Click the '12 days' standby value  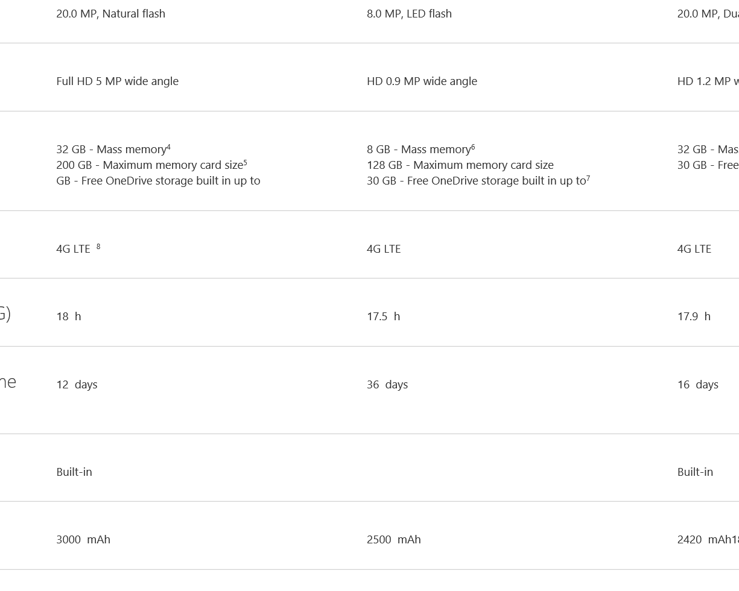coord(77,385)
